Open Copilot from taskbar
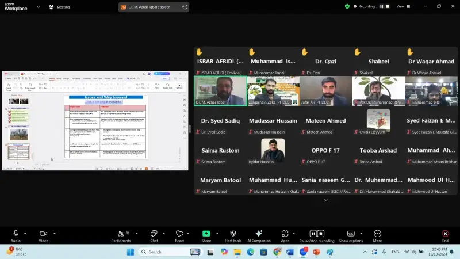The image size is (460, 259). click(x=224, y=252)
